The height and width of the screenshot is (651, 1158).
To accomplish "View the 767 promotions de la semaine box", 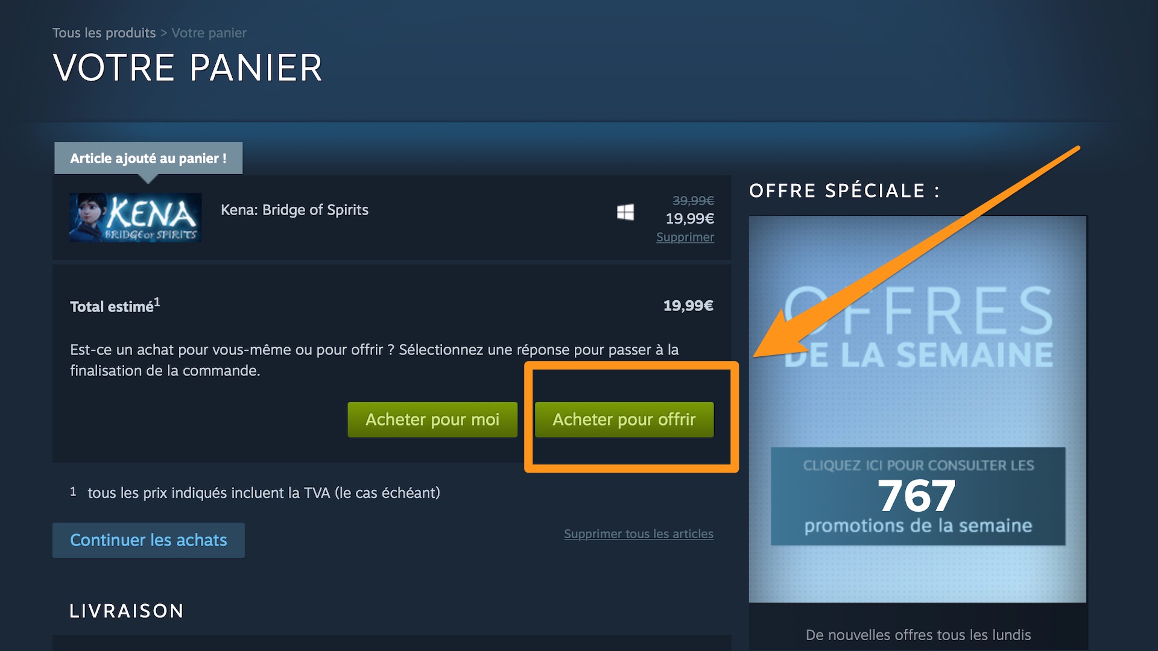I will pyautogui.click(x=918, y=496).
